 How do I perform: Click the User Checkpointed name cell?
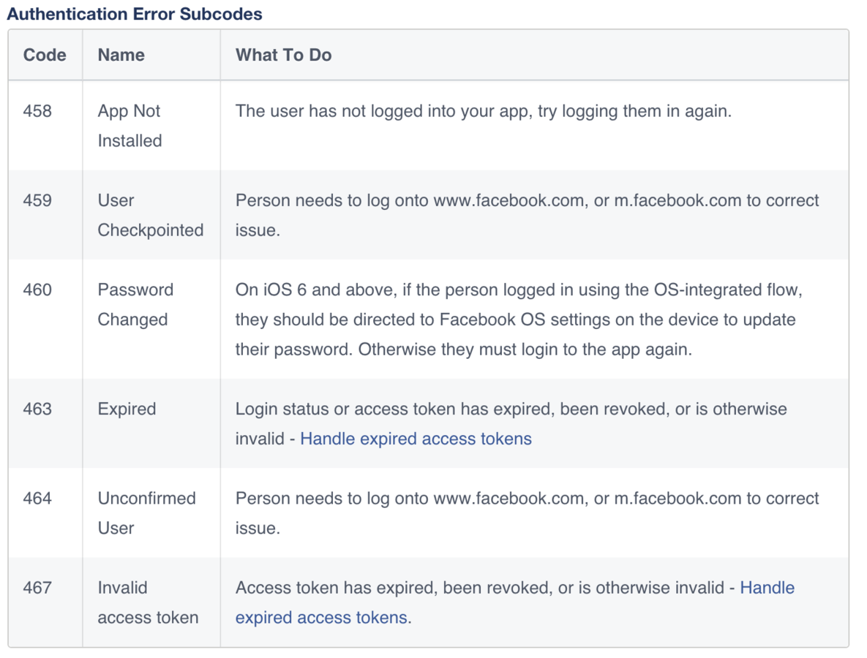[x=151, y=215]
